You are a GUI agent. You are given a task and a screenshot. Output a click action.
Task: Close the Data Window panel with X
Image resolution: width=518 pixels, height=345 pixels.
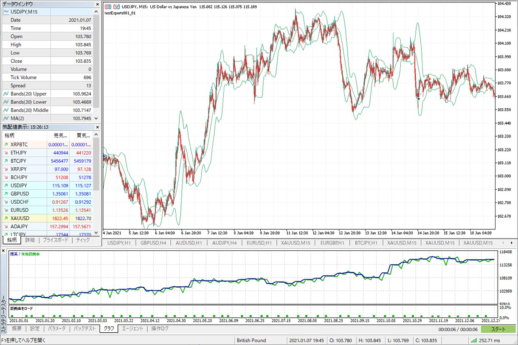point(97,4)
